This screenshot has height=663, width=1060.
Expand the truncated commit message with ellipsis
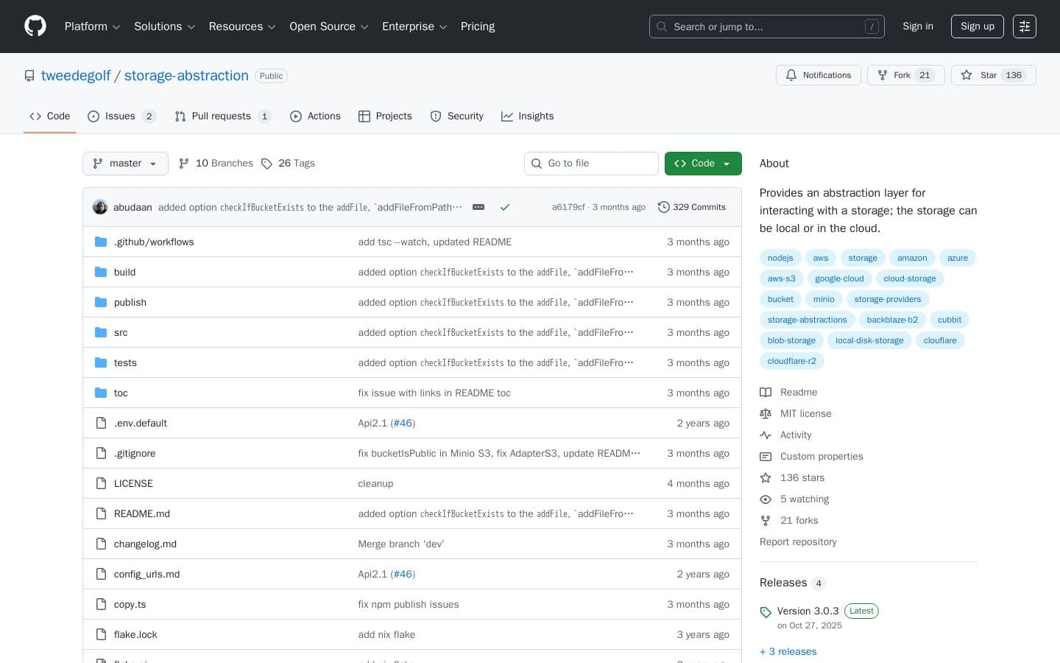(x=478, y=207)
